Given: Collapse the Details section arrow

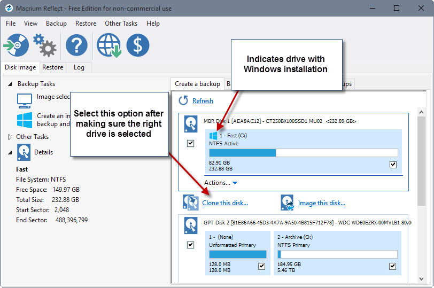Looking at the screenshot, I should [x=10, y=152].
